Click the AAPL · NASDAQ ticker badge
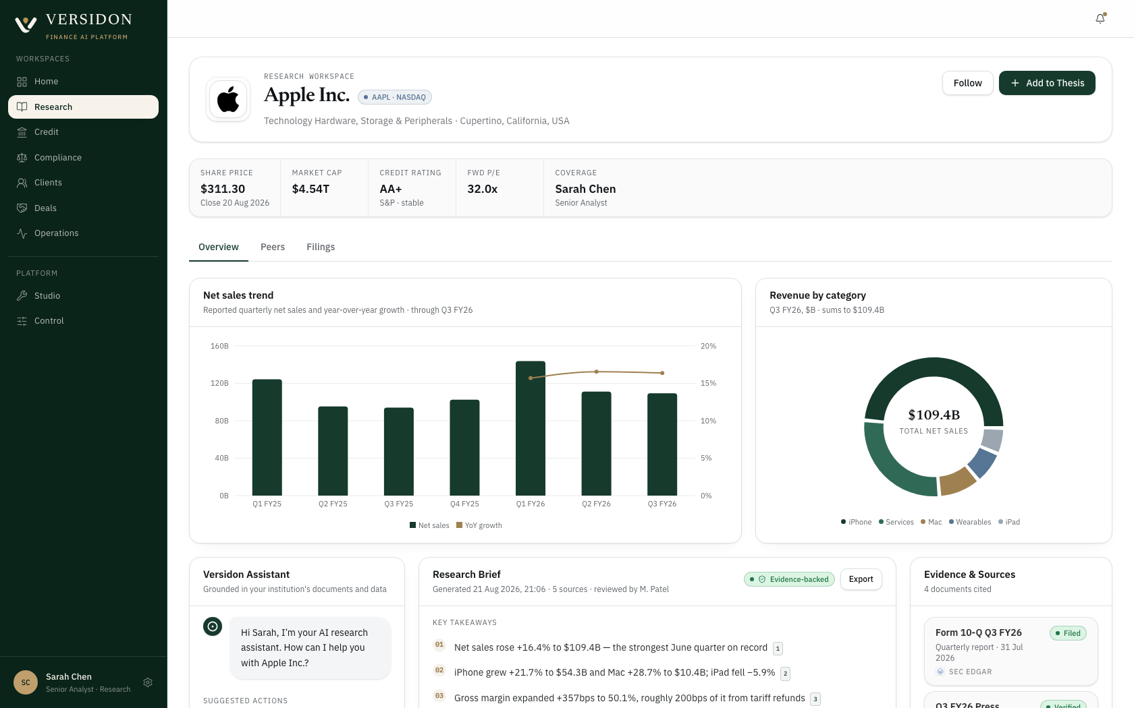This screenshot has width=1134, height=708. click(x=394, y=97)
